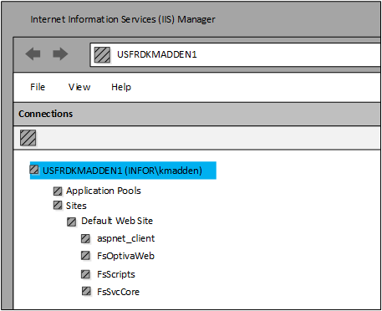Click the server icon in address bar
This screenshot has width=382, height=311.
[x=102, y=54]
